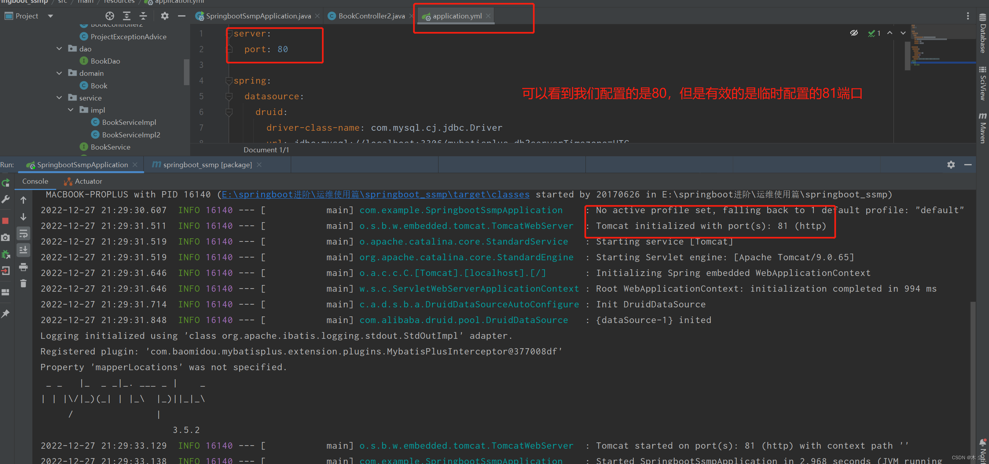Click the Select Opened File target icon

[110, 16]
